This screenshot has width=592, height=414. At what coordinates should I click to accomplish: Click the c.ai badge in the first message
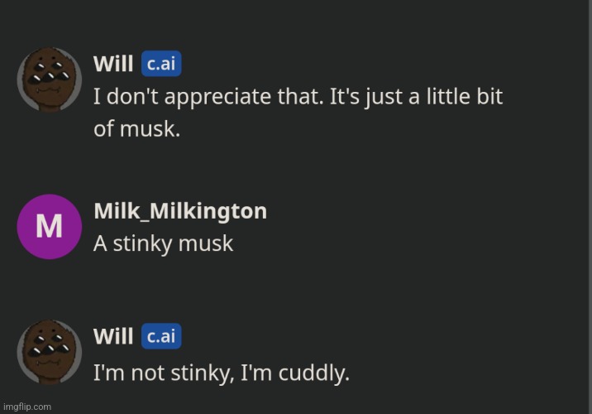[x=161, y=65]
